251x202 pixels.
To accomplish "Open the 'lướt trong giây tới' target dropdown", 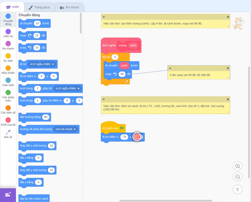I will pos(68,88).
